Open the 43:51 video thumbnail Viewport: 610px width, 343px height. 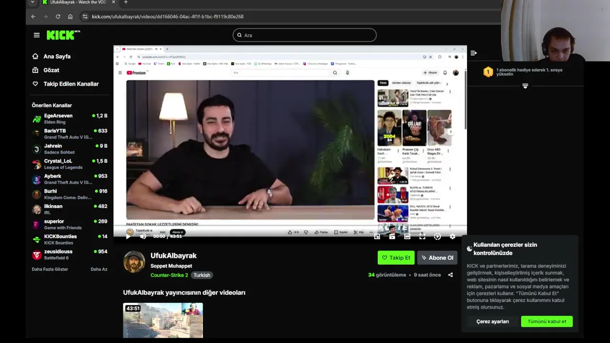click(x=163, y=320)
